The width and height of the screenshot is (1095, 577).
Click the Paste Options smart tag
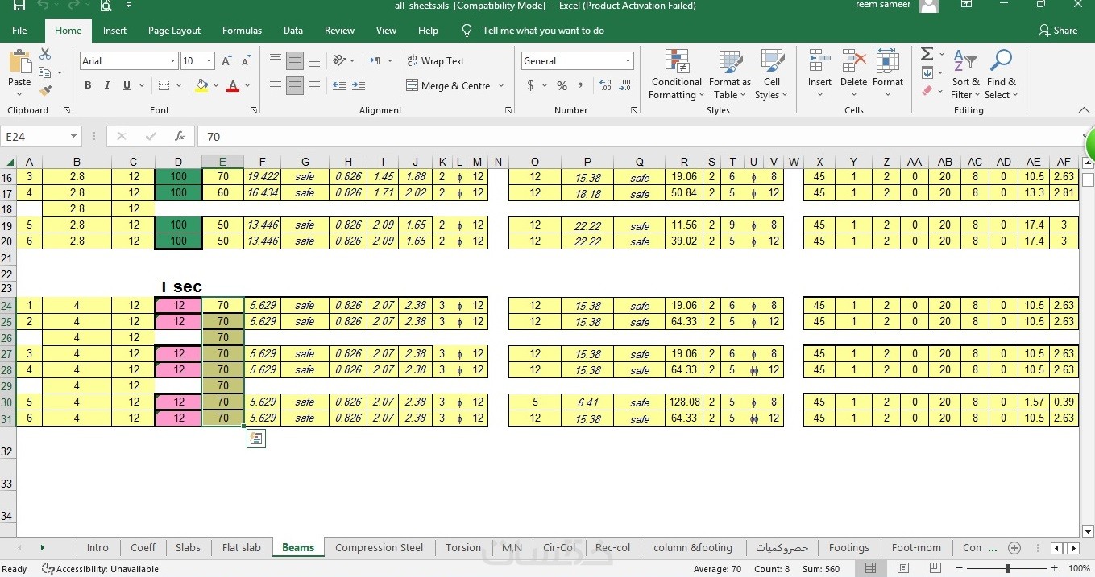255,439
